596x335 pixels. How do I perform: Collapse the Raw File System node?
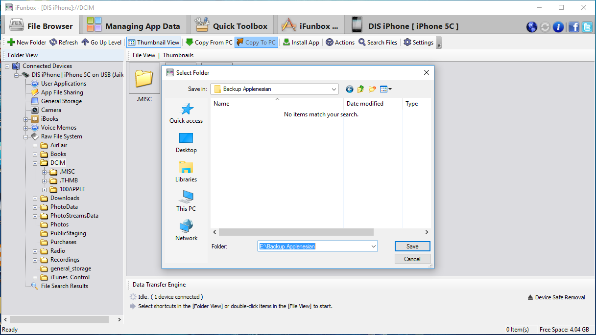pyautogui.click(x=26, y=136)
